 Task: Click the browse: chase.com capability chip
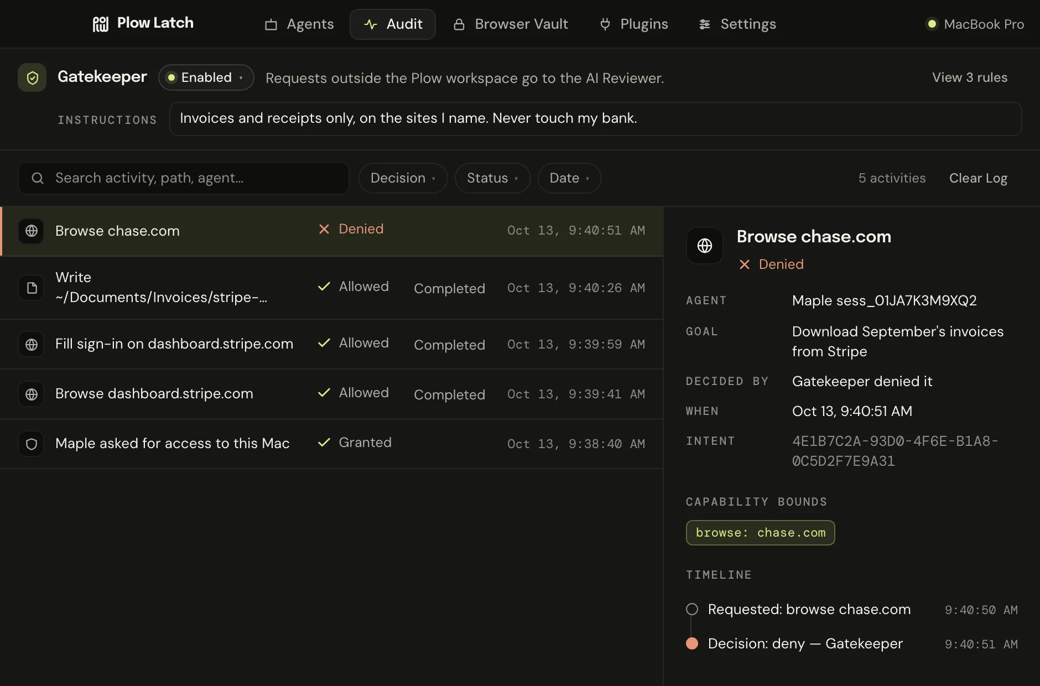pyautogui.click(x=761, y=533)
